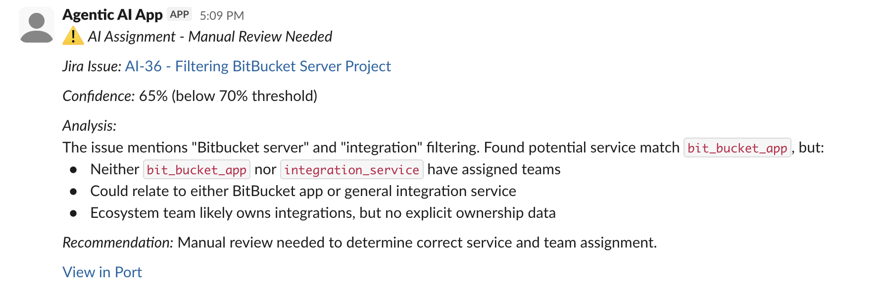Click the integration_service code tag
Viewport: 884px width, 301px height.
351,170
